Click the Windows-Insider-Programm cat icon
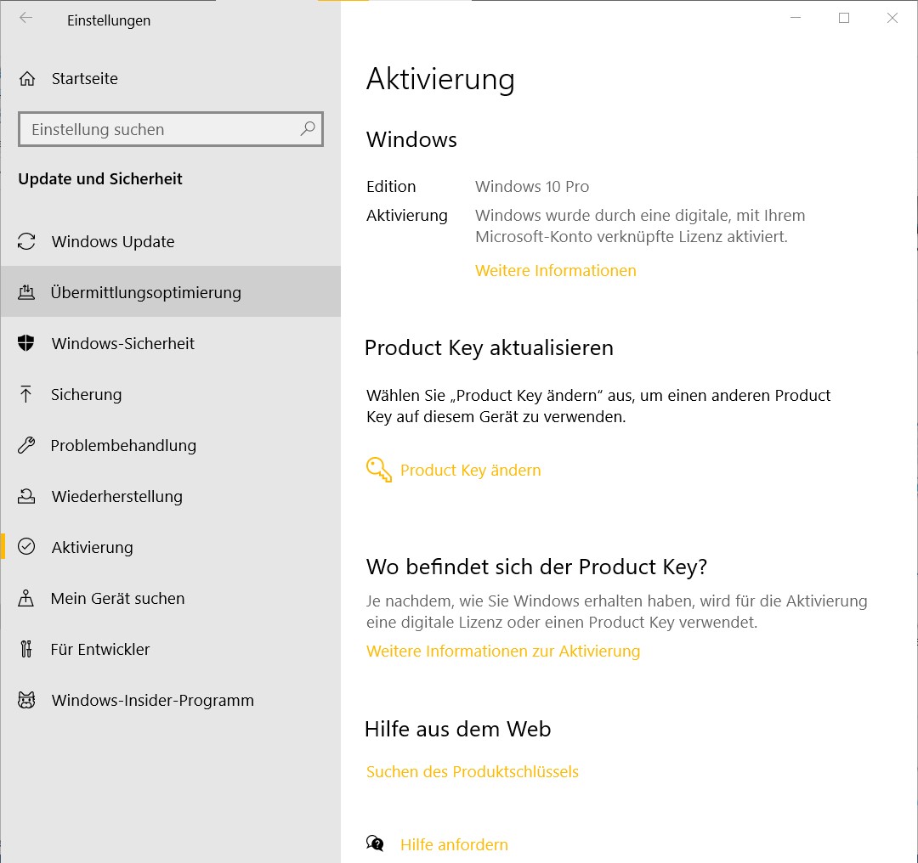 (26, 700)
